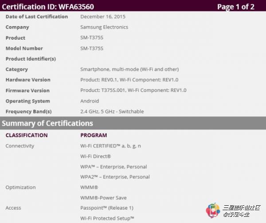Viewport: 266px width, 223px height.
Task: Click the Samsung Electronics company value
Action: tap(104, 27)
